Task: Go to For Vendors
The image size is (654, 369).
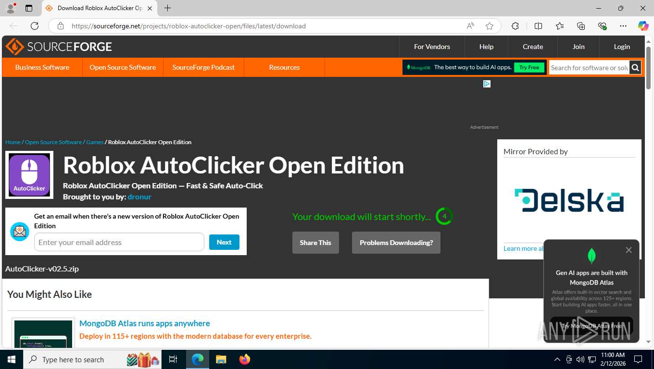Action: [x=432, y=47]
